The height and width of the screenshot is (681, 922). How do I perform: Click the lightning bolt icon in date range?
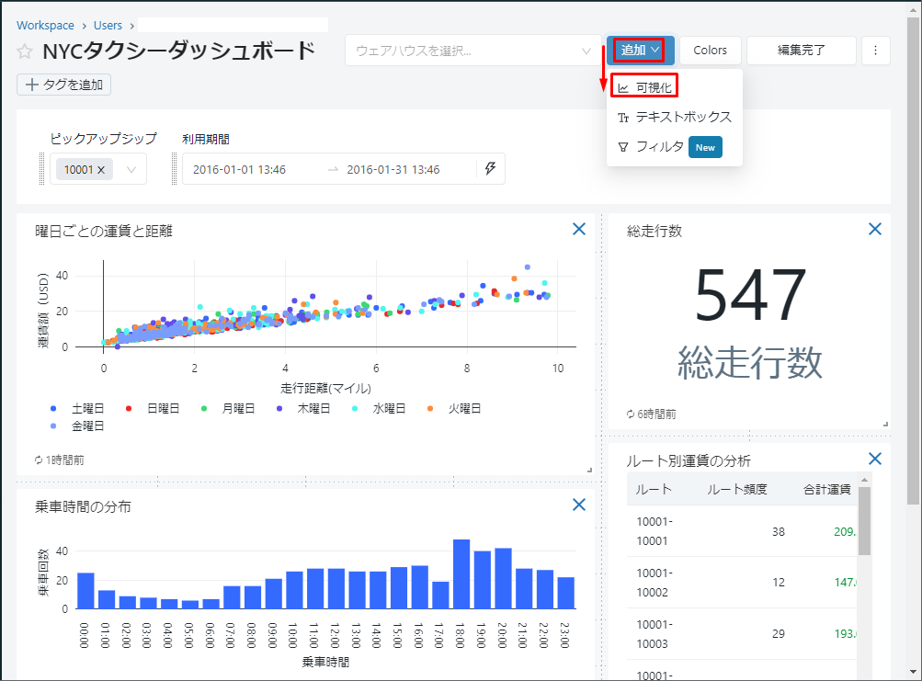[x=490, y=169]
